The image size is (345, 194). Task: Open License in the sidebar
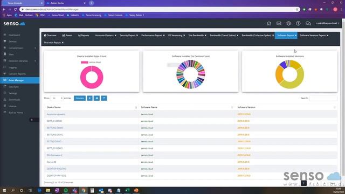pyautogui.click(x=12, y=106)
